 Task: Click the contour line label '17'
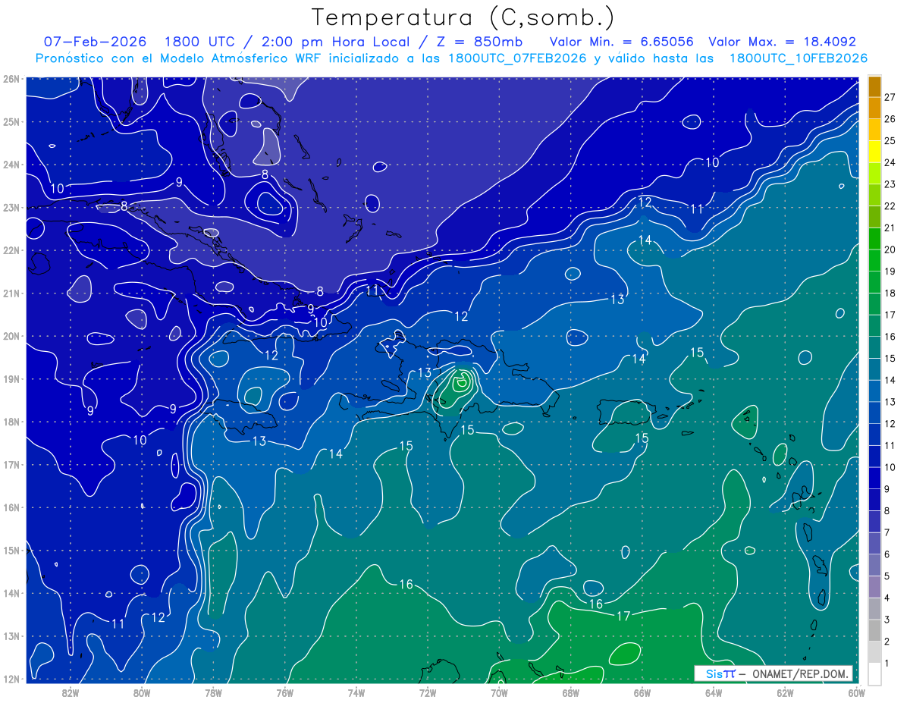coord(623,616)
